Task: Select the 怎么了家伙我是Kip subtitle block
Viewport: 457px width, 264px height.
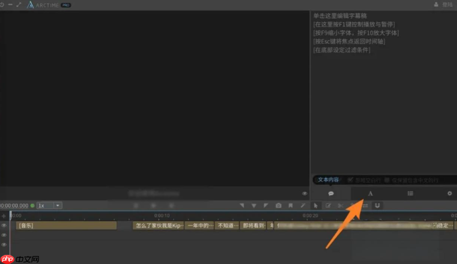Action: (158, 226)
